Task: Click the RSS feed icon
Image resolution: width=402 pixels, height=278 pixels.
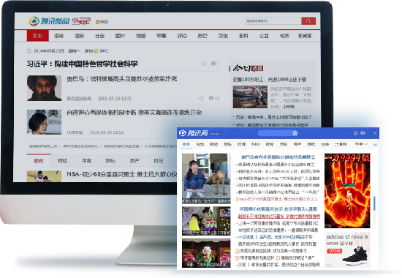Action: pyautogui.click(x=97, y=22)
